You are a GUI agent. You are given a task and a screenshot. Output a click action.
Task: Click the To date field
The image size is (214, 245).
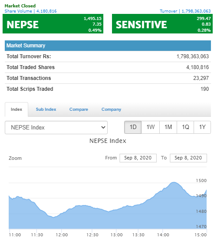[188, 158]
